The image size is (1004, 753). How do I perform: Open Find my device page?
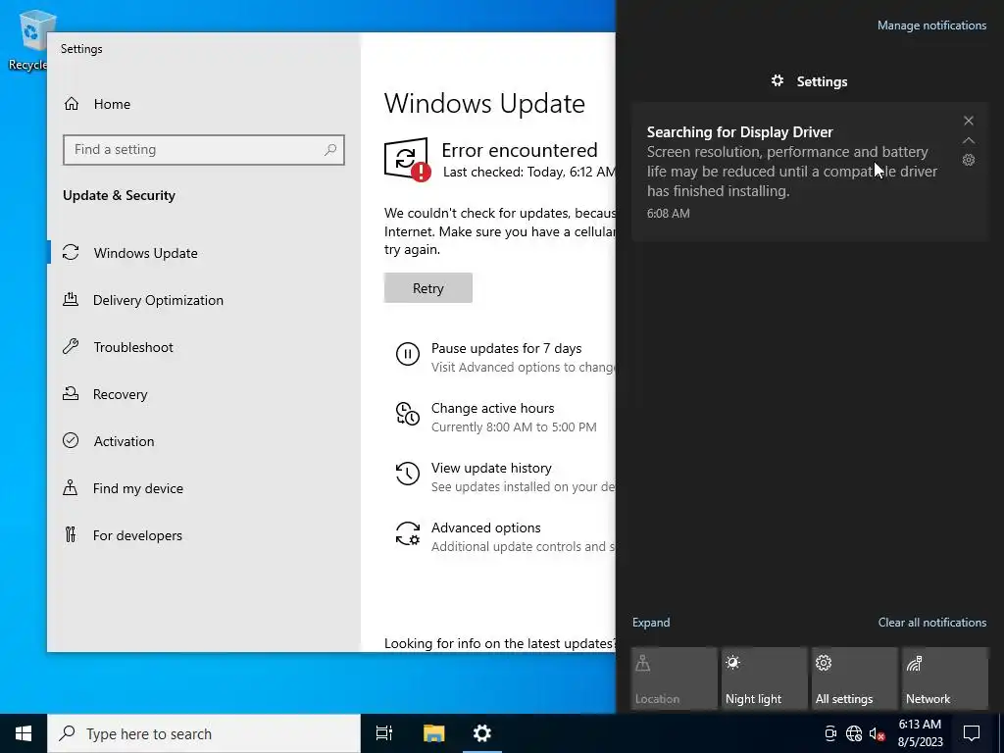(x=205, y=488)
